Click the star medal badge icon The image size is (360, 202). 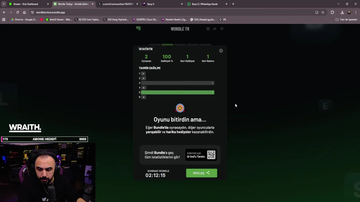(180, 108)
